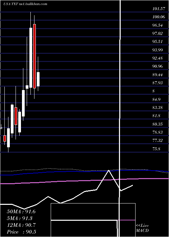Select the 83.38 axis label
The width and height of the screenshot is (169, 237).
point(158,108)
